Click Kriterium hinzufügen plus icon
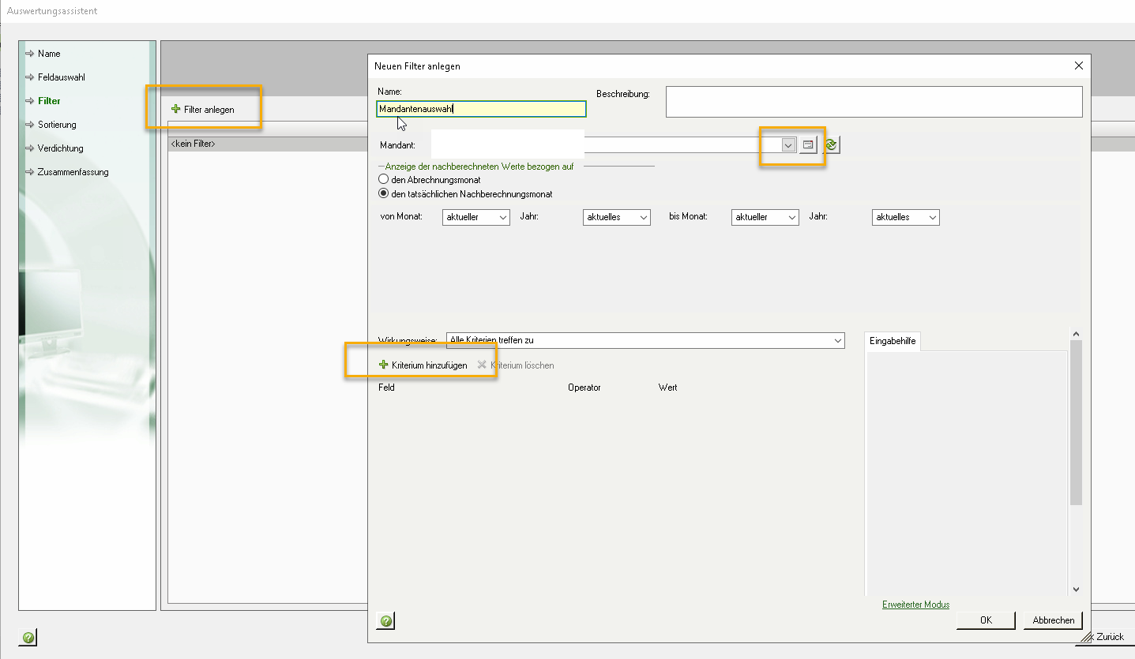Viewport: 1135px width, 659px height. pos(384,365)
